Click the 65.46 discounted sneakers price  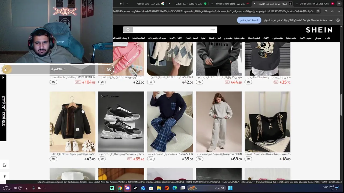click(139, 159)
